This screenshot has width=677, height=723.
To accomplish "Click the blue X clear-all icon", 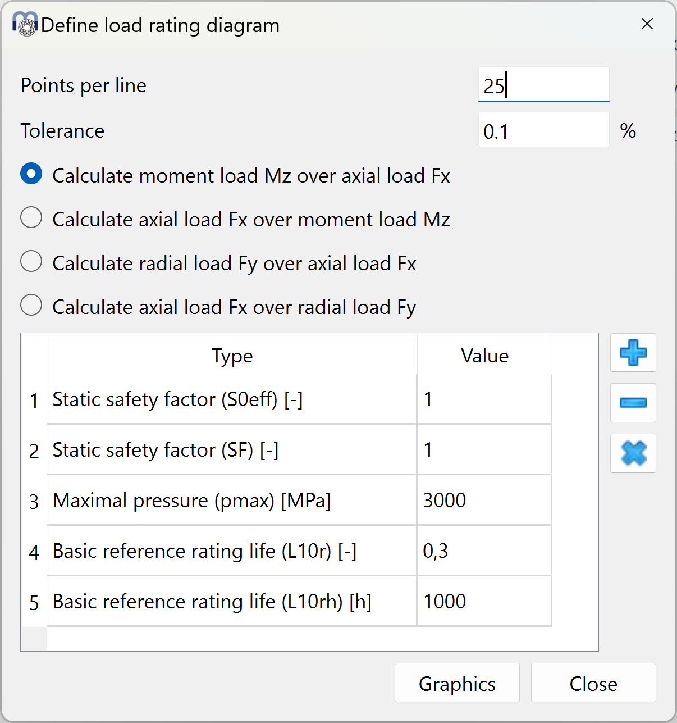I will coord(633,453).
